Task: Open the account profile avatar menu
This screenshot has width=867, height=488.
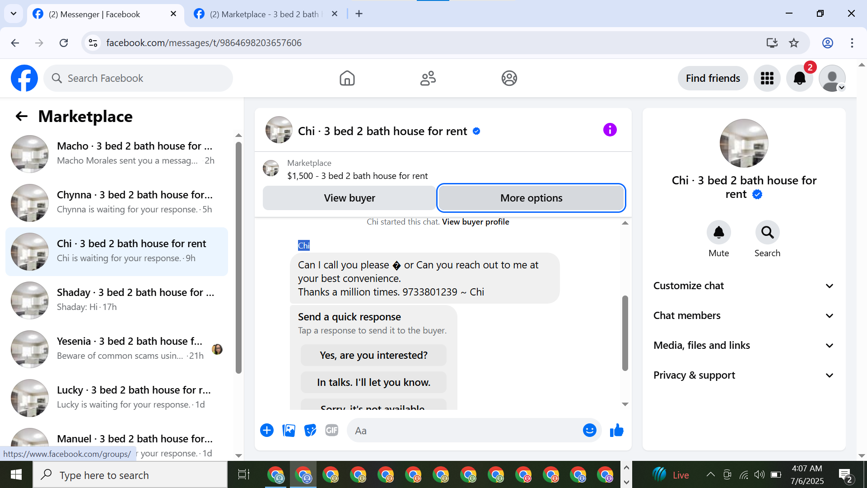Action: (832, 78)
